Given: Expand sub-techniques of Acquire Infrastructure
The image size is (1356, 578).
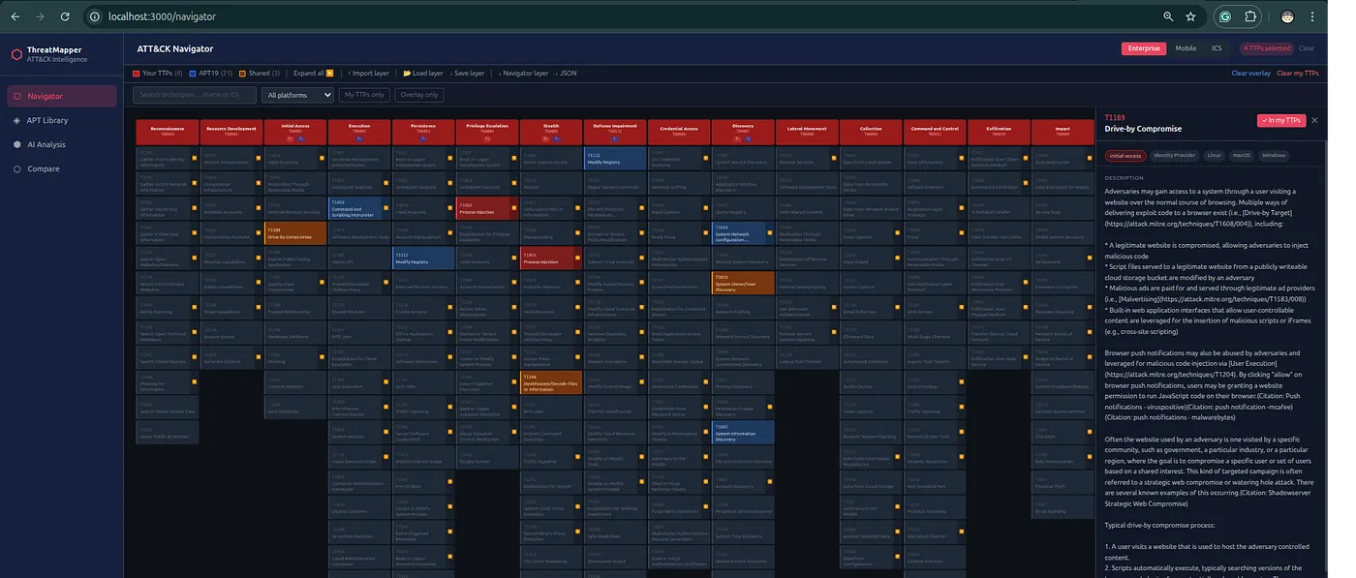Looking at the screenshot, I should (x=258, y=156).
